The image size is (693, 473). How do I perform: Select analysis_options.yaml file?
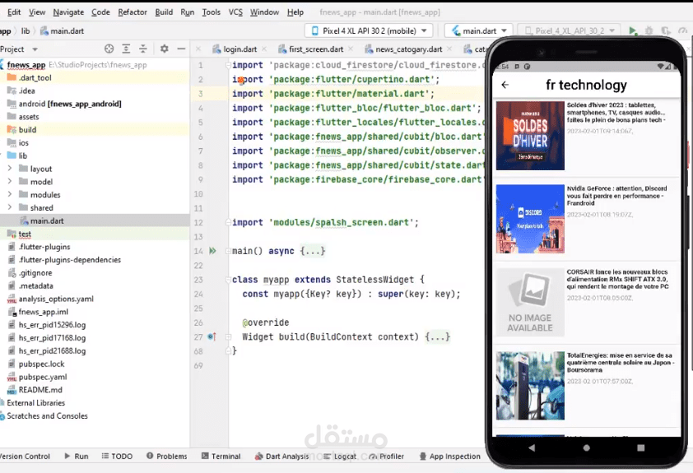point(56,299)
